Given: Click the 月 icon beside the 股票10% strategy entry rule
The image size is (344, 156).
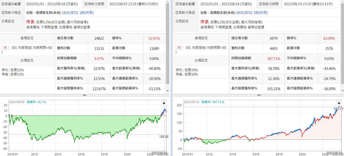Looking at the screenshot, I should 5,48.
